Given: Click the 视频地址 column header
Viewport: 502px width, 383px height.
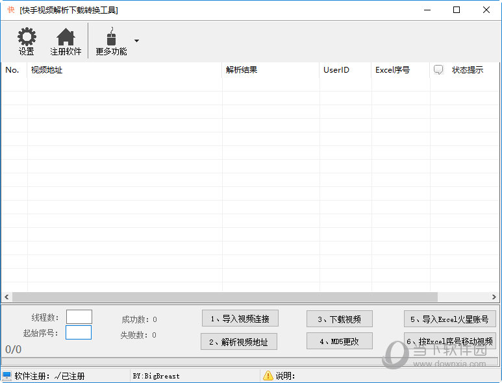Looking at the screenshot, I should (x=125, y=69).
